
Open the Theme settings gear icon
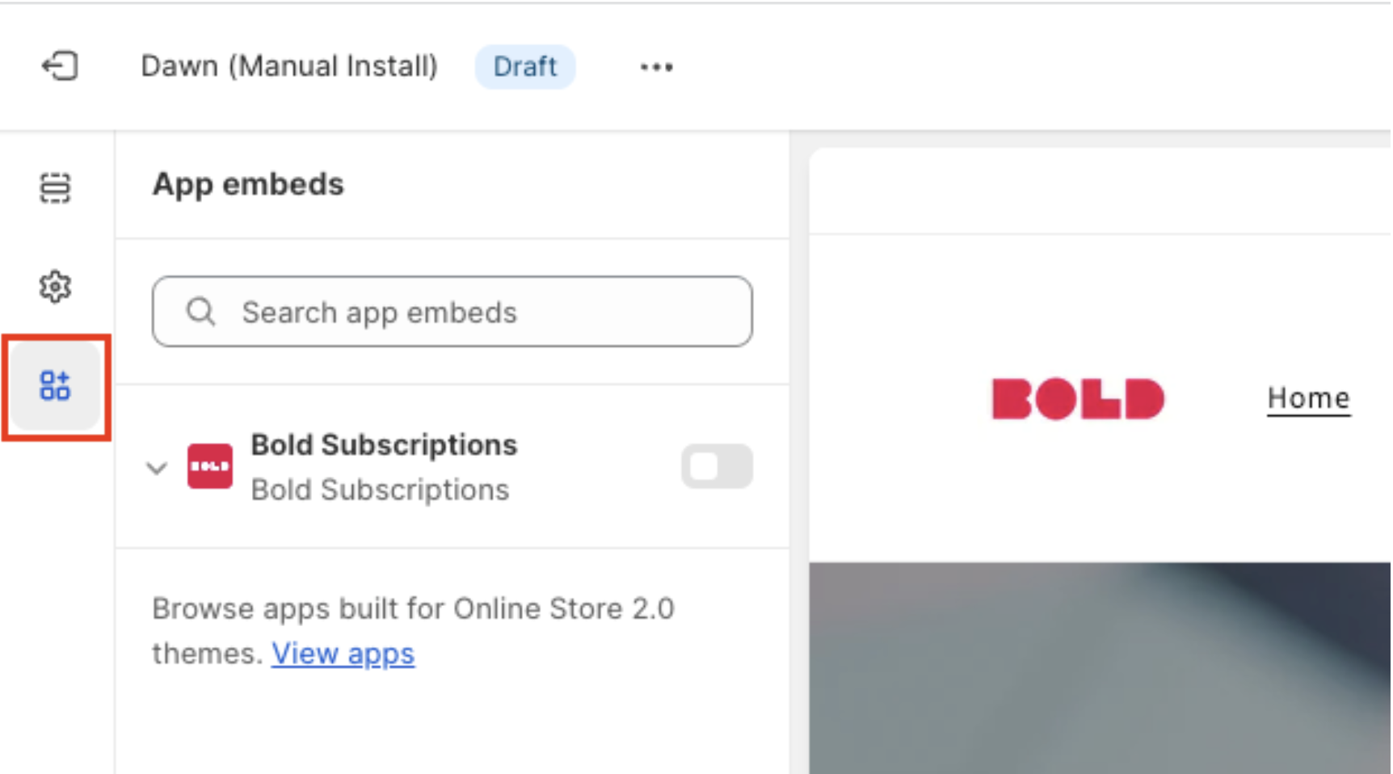click(55, 287)
